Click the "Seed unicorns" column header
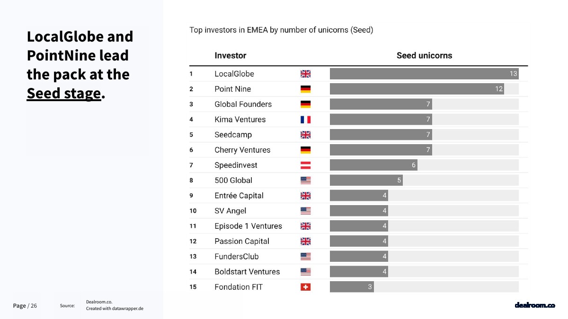This screenshot has width=568, height=319. (x=424, y=55)
